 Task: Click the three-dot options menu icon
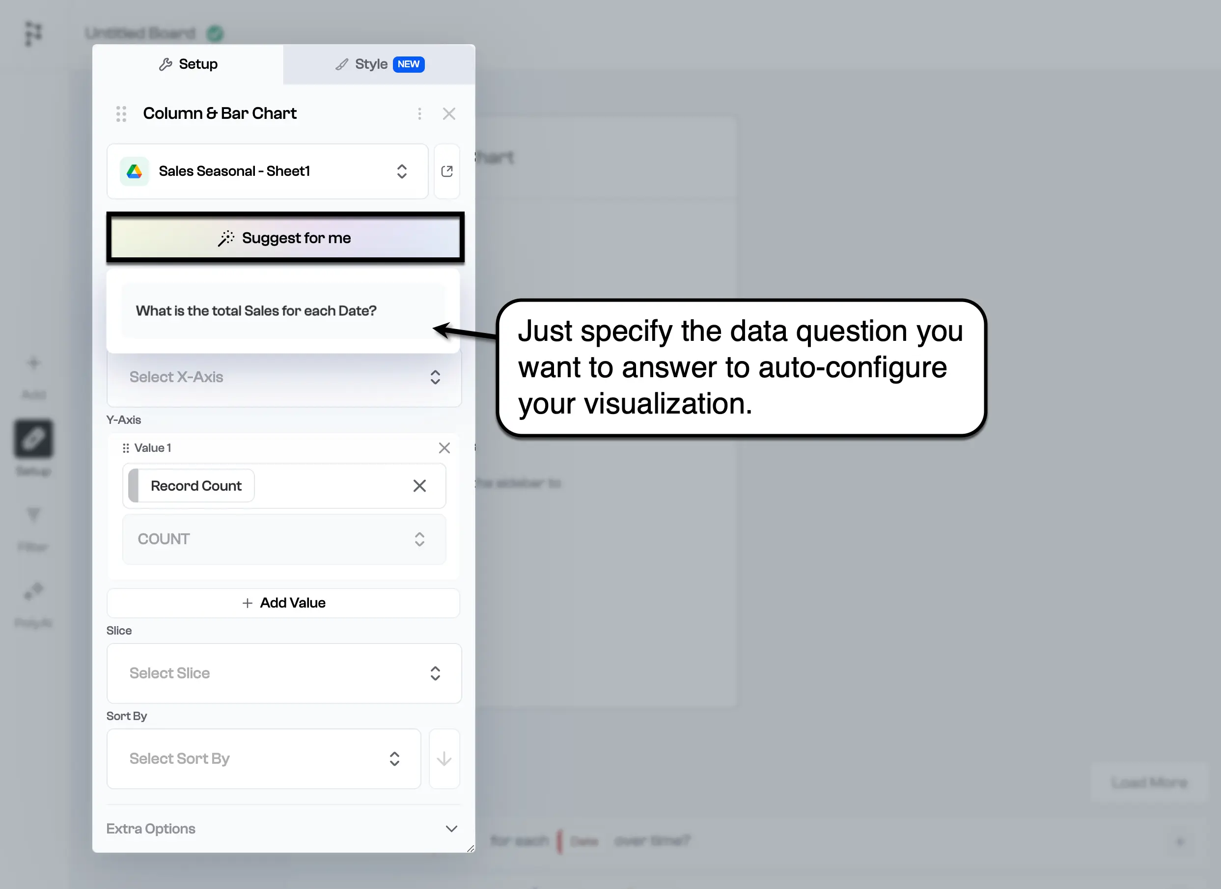419,113
